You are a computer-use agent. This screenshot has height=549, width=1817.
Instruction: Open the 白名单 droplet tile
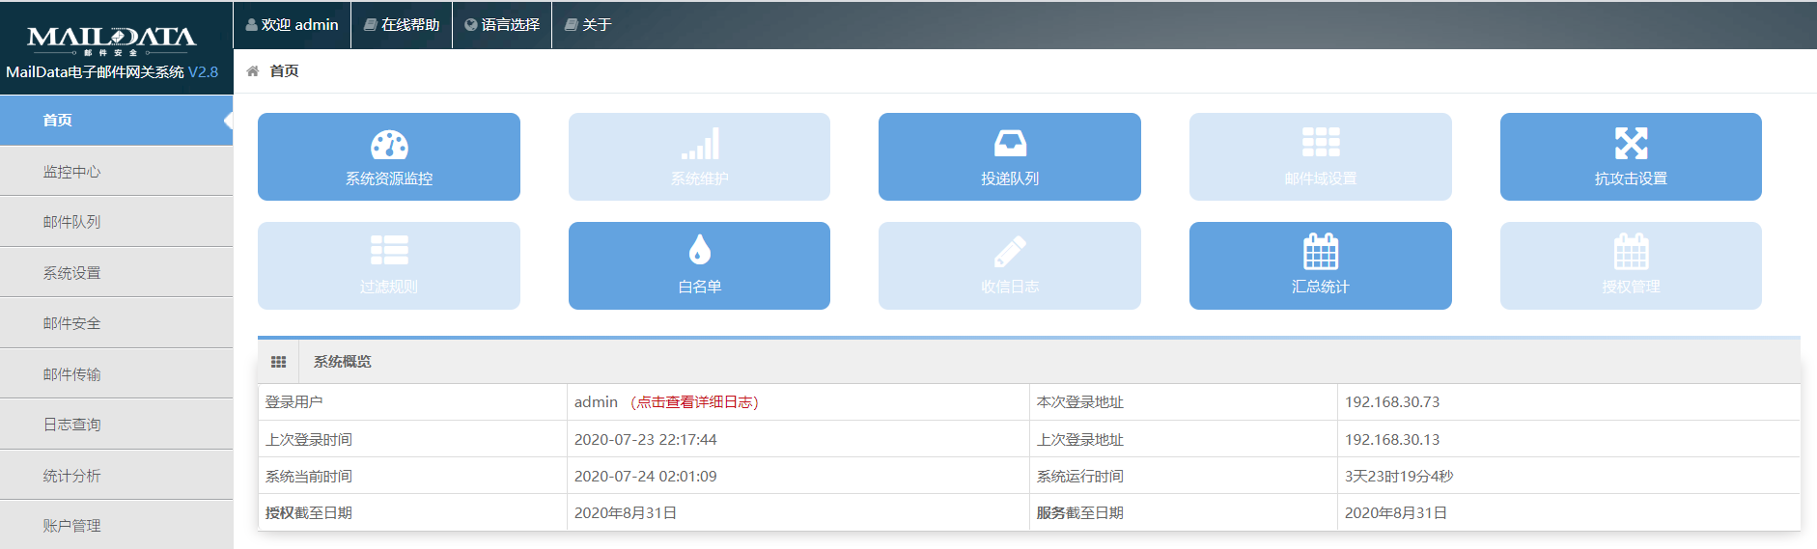pyautogui.click(x=699, y=265)
